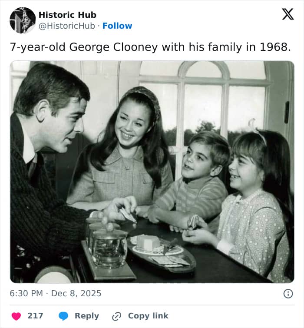Screen dimensions: 304x328
Task: Click the blue reply speech bubble icon
Action: [63, 316]
